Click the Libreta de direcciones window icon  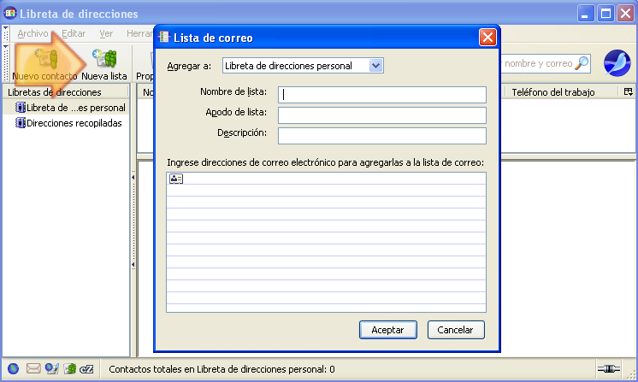(10, 13)
